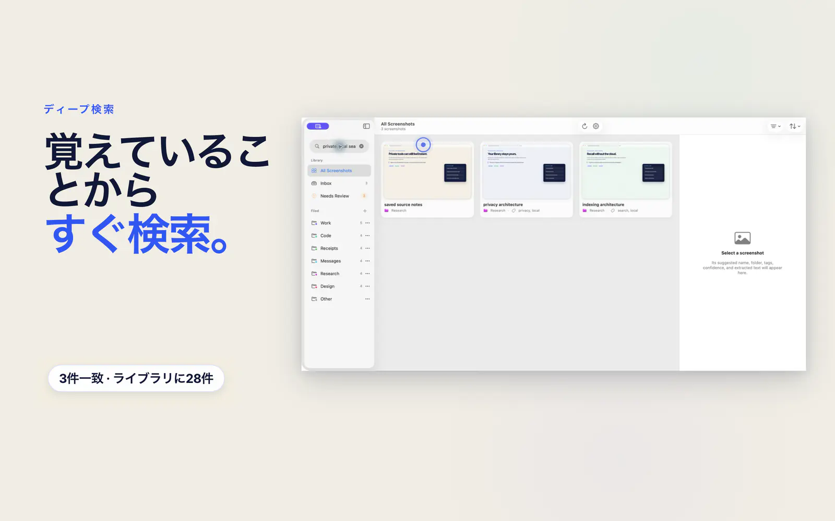The height and width of the screenshot is (521, 835).
Task: Click the 'search, local' tags label
Action: click(628, 210)
